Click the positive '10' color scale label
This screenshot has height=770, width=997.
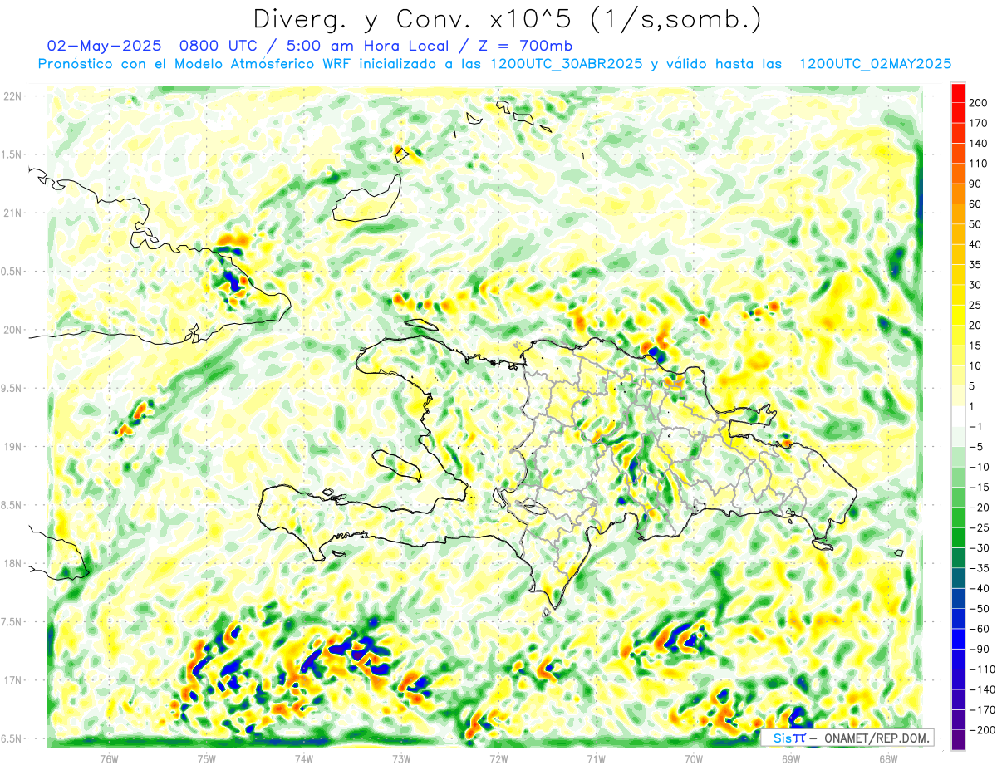coord(976,366)
